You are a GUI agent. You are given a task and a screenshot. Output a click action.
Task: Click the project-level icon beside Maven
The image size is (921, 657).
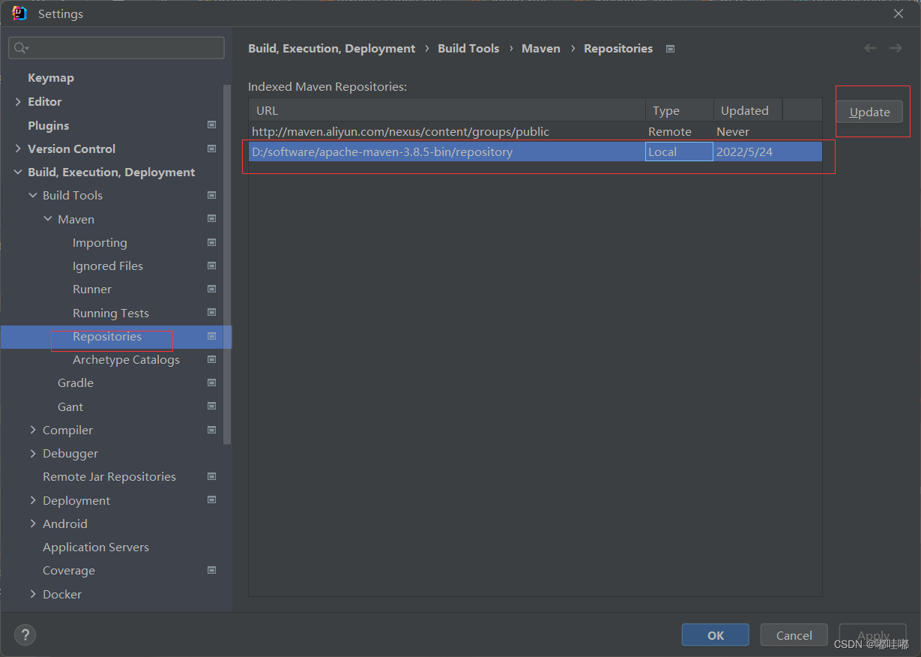coord(212,219)
